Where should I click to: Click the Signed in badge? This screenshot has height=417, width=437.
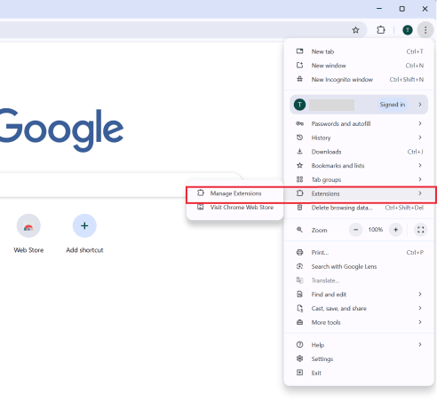393,105
